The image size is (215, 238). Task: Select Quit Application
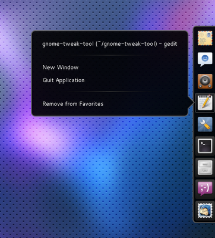(64, 80)
